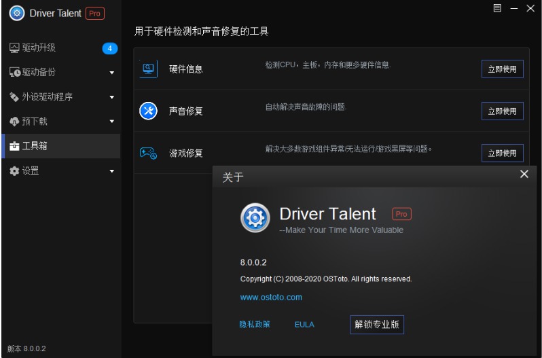Click the 声音修复 wrench icon

tap(148, 111)
